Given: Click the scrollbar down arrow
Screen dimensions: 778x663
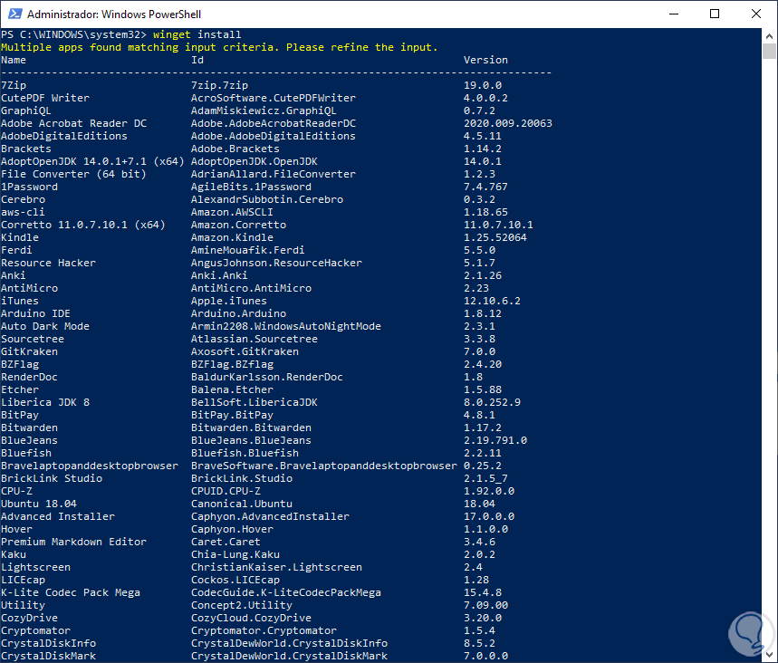Looking at the screenshot, I should [x=770, y=654].
